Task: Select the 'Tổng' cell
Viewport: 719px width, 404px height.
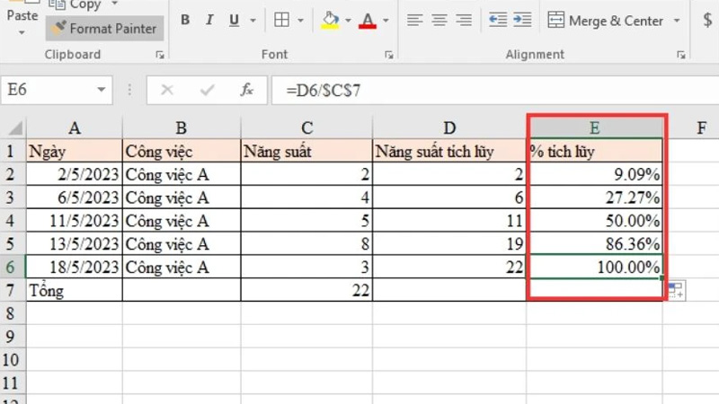Action: [x=75, y=290]
